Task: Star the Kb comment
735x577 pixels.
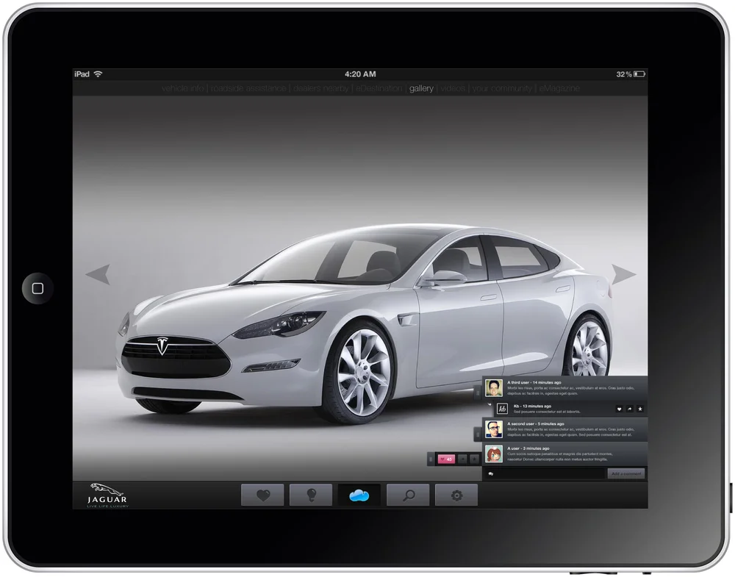Action: (x=640, y=409)
